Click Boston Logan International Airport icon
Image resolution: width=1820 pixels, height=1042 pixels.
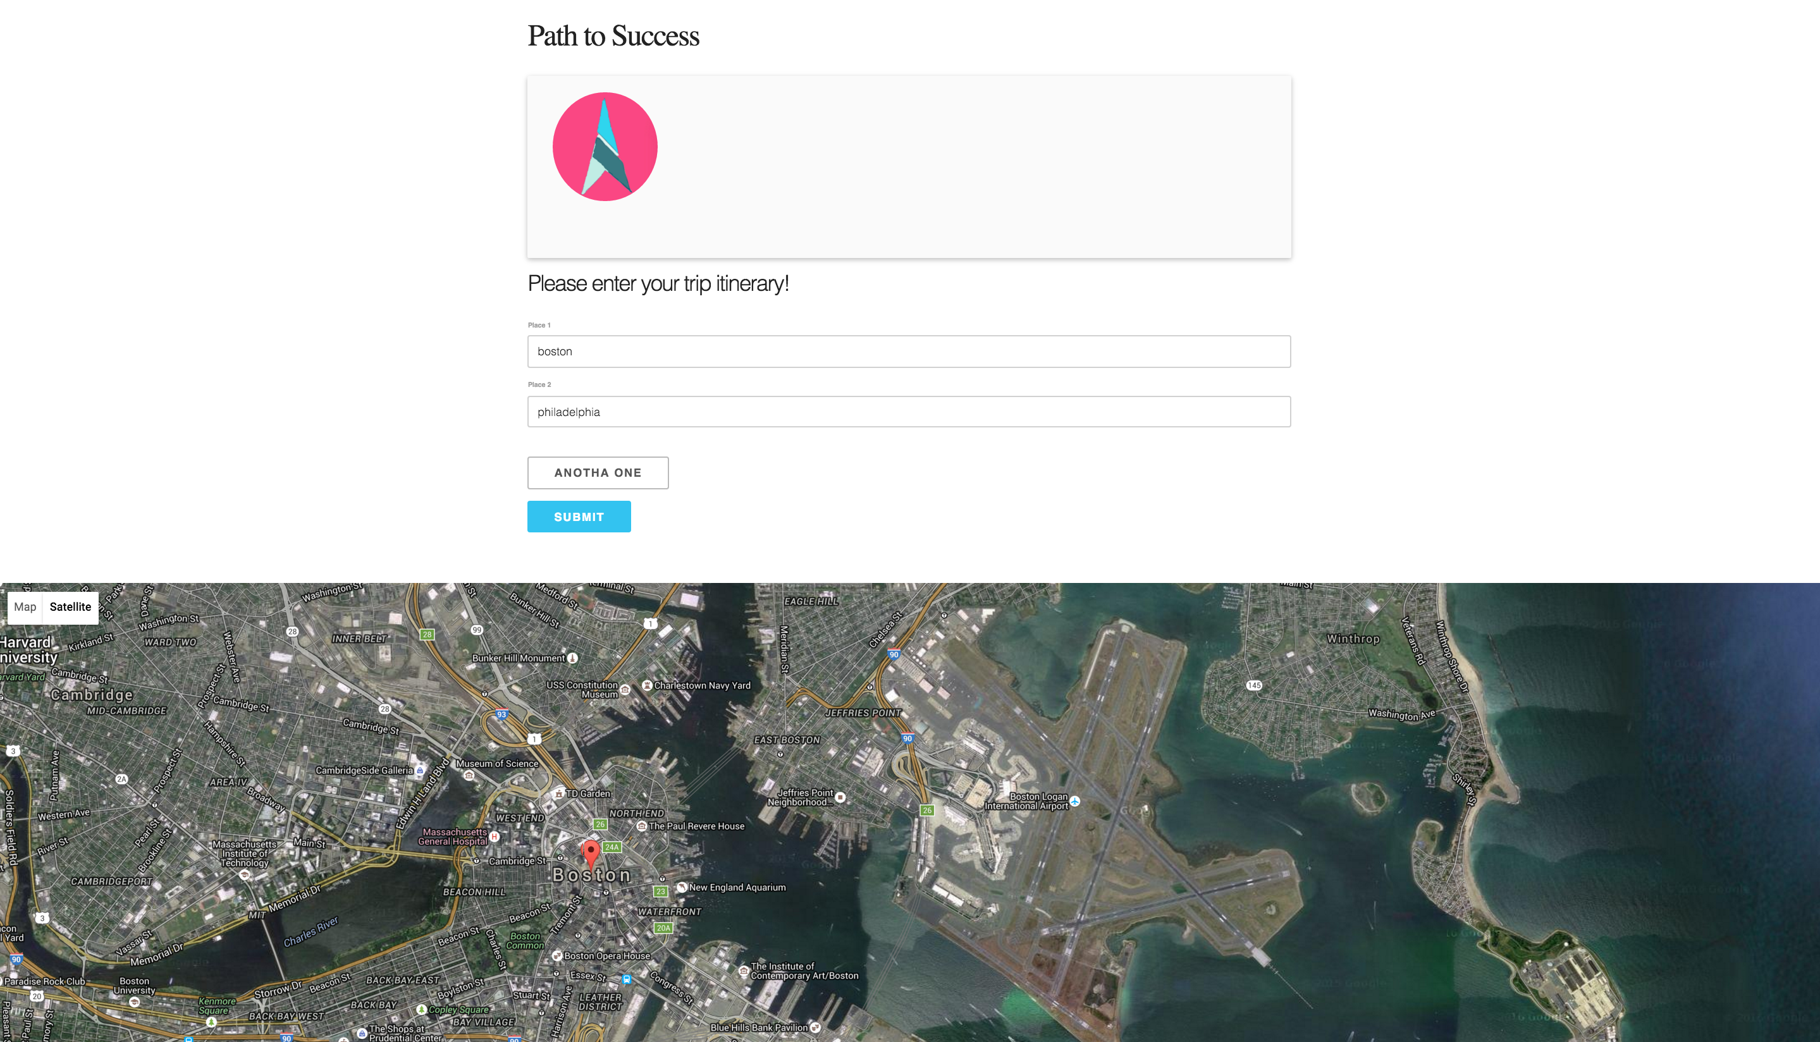point(1074,802)
